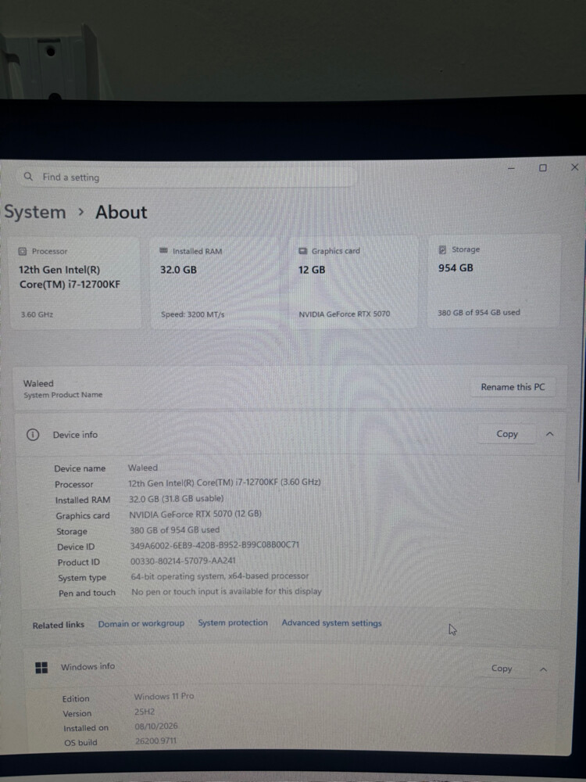Select the Device ID value 349A6002-6EB9-420B-B952-B99C08B00C71
The width and height of the screenshot is (586, 782).
215,545
